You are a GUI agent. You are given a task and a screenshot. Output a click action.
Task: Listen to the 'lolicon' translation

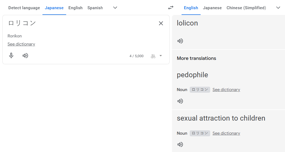180,41
